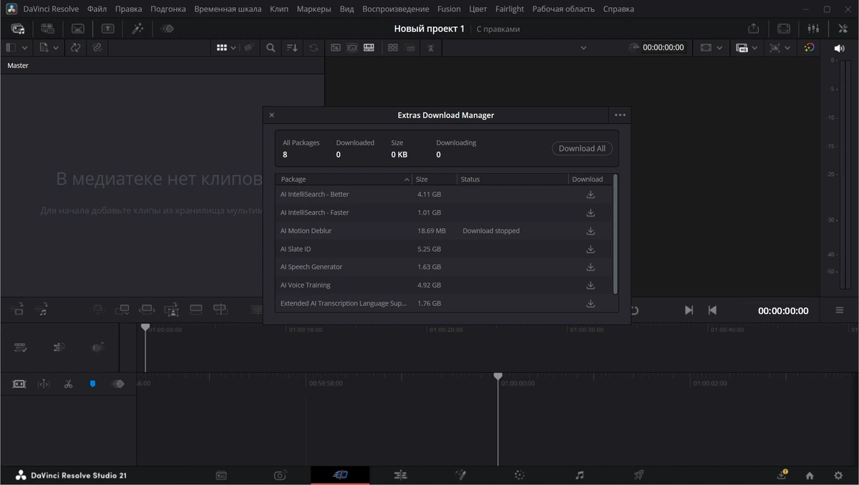Download the AI Voice Training package
Viewport: 859px width, 485px height.
(591, 285)
